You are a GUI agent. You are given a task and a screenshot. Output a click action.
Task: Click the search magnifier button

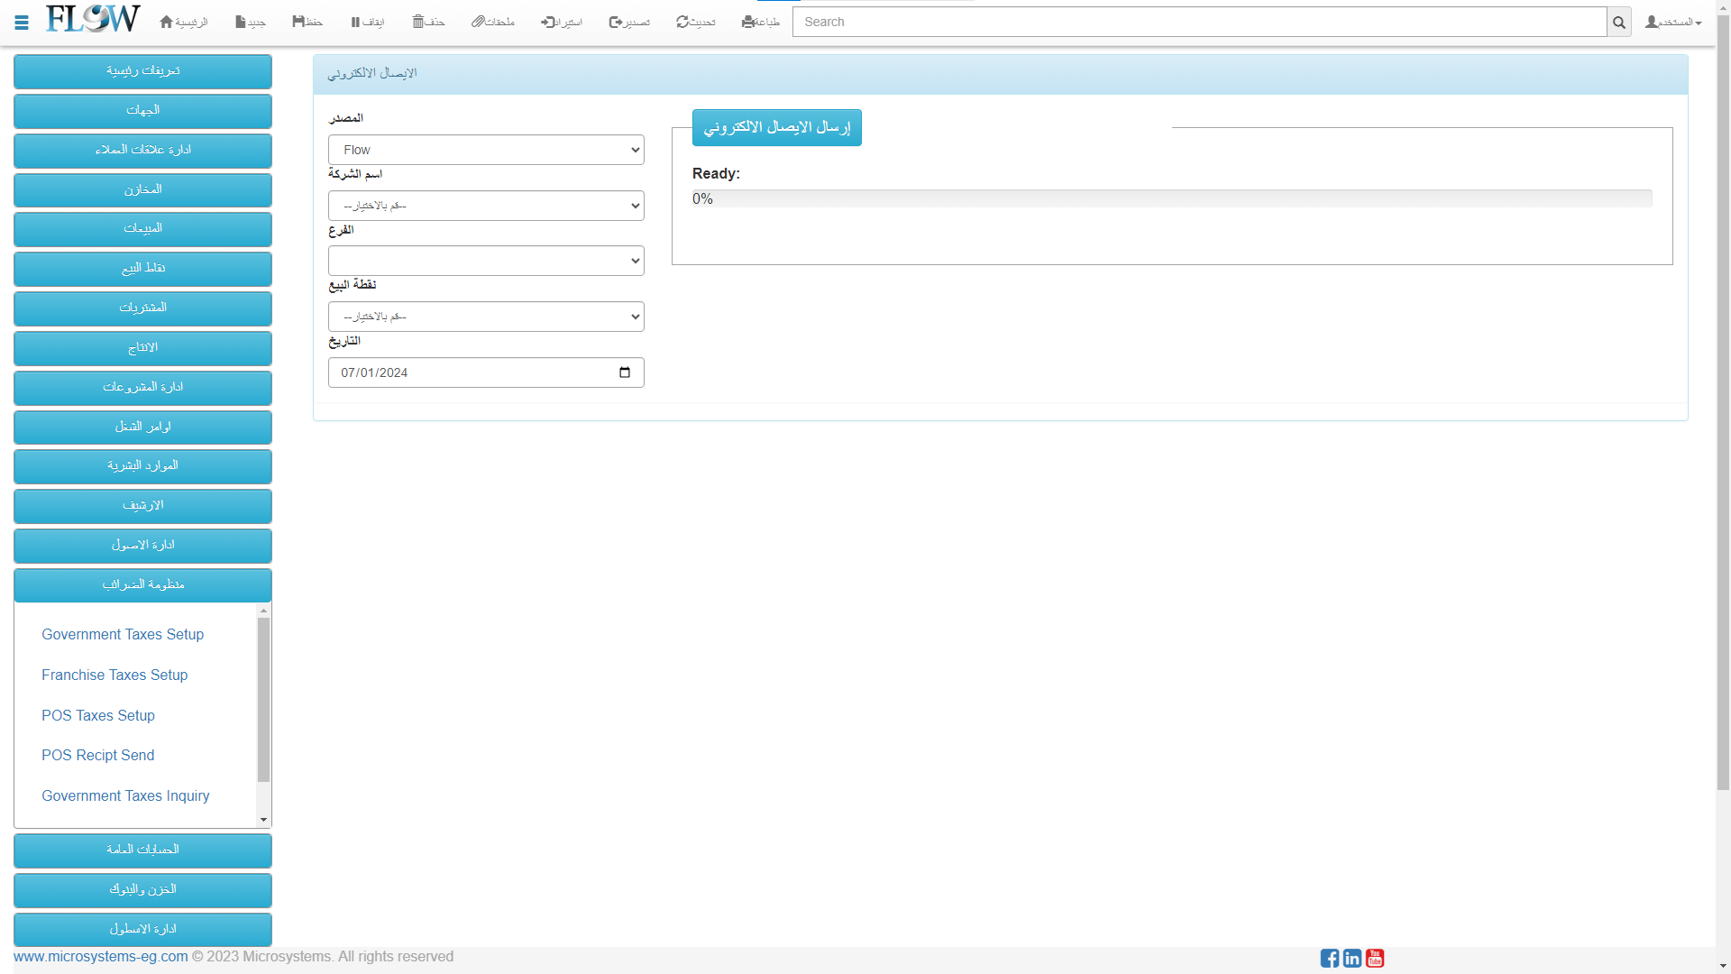(1618, 23)
